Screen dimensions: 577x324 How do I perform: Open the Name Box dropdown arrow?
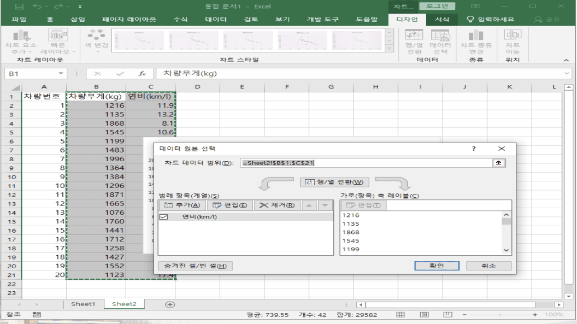pos(61,73)
